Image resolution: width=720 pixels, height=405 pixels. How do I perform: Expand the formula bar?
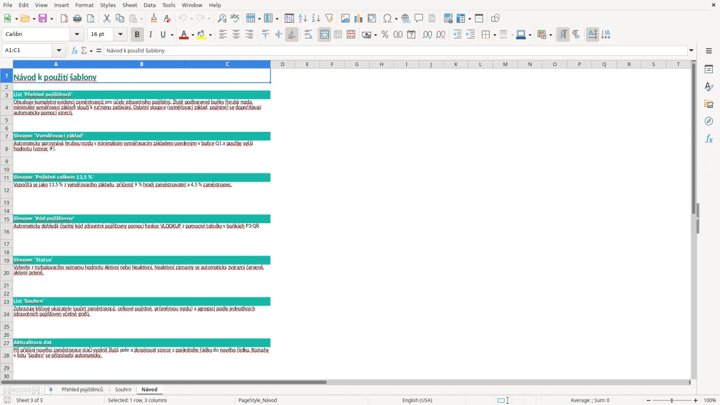tap(691, 50)
